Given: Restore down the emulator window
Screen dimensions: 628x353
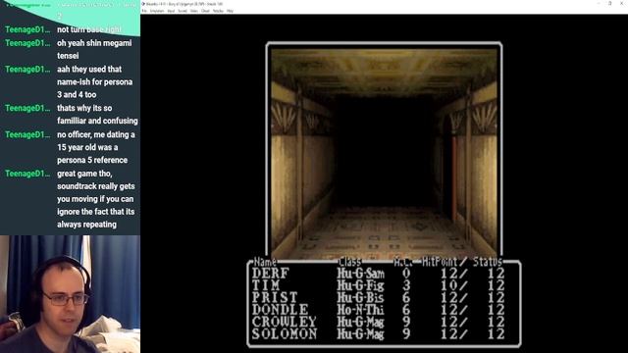Looking at the screenshot, I should tap(610, 4).
